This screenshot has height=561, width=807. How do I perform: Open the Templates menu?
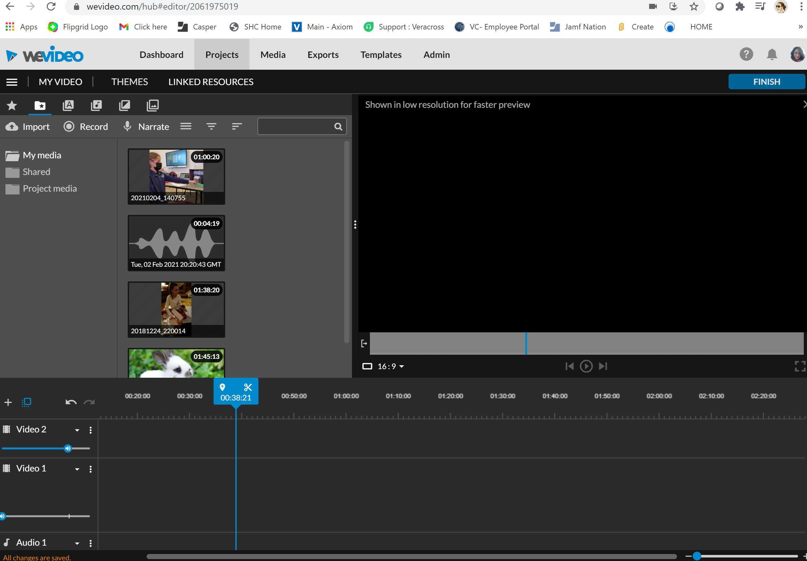coord(381,54)
